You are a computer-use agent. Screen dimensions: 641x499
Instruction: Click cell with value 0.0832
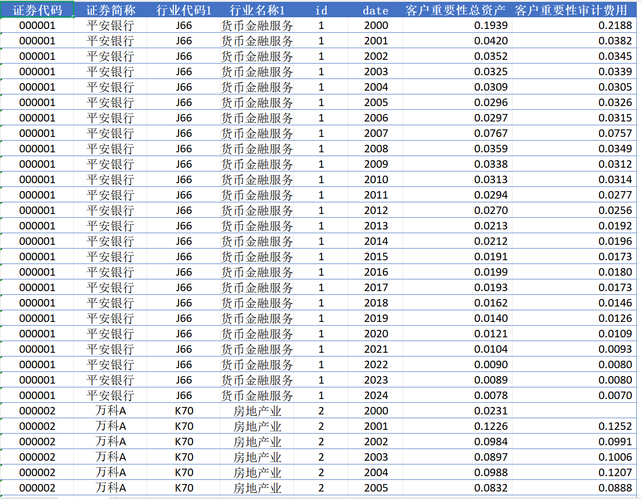(457, 488)
